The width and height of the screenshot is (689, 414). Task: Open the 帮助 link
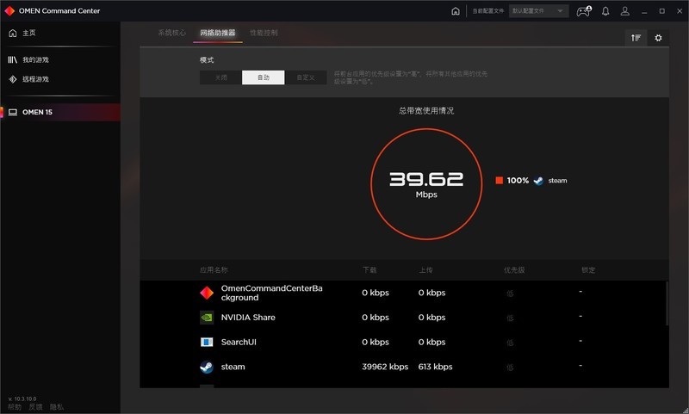coord(15,407)
